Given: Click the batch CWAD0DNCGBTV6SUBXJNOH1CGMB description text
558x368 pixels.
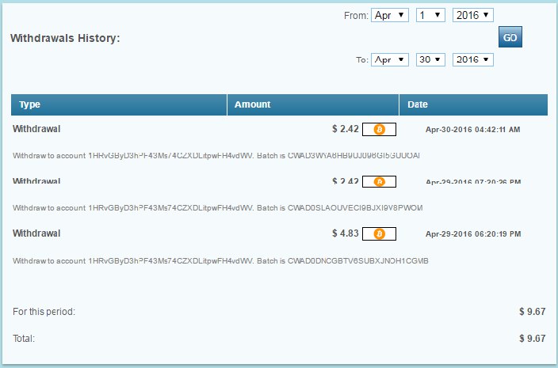Looking at the screenshot, I should [x=216, y=260].
